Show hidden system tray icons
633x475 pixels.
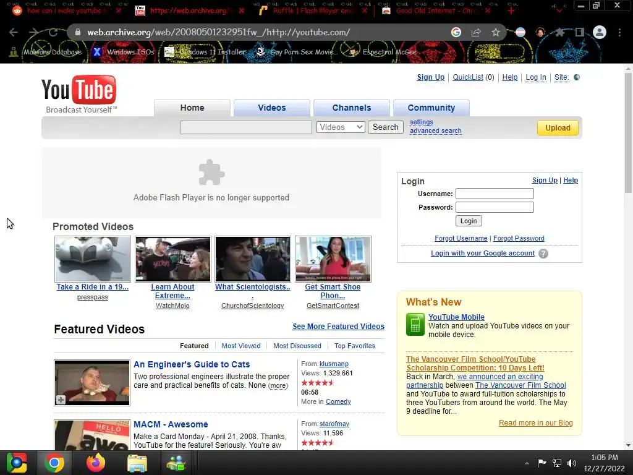(x=527, y=463)
